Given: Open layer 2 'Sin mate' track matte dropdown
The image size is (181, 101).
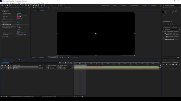Looking at the screenshot, I should 53,69.
